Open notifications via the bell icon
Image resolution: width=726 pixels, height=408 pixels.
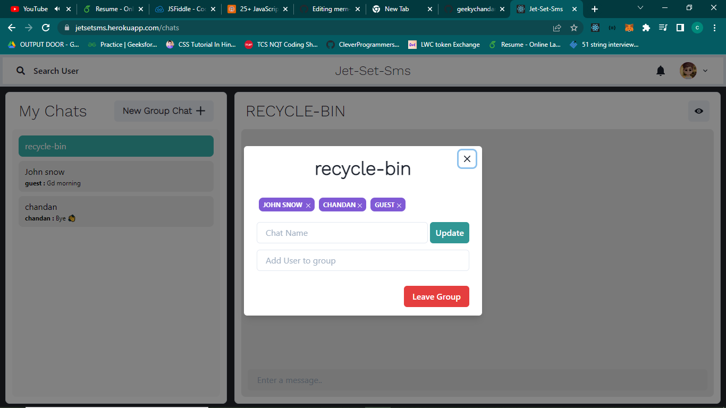pyautogui.click(x=661, y=70)
